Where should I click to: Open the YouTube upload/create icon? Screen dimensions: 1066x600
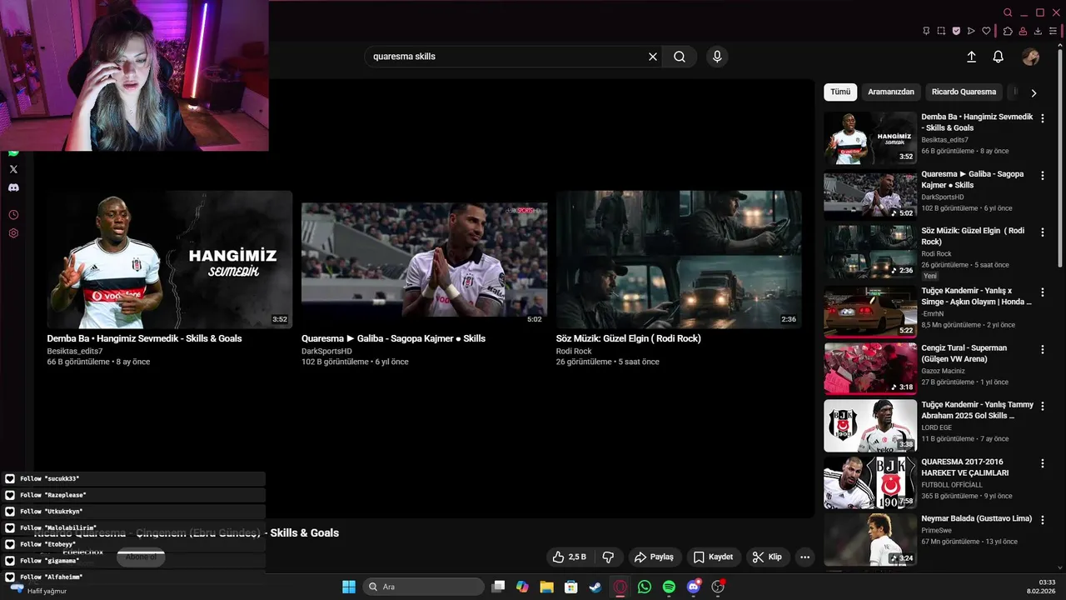tap(971, 57)
